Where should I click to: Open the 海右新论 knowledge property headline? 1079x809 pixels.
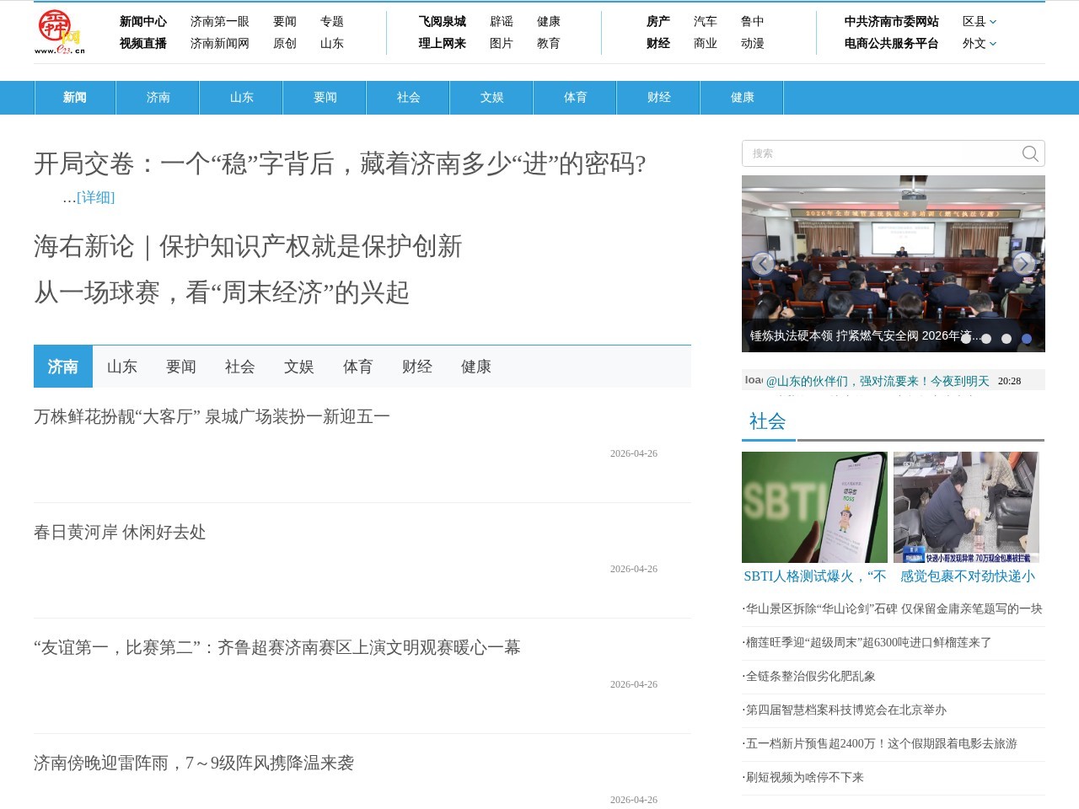[x=247, y=248]
